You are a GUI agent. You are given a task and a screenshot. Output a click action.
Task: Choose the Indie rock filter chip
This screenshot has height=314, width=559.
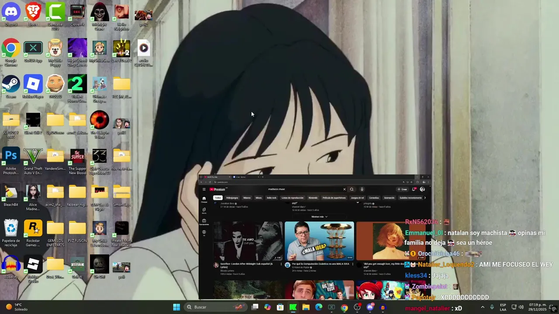coord(271,198)
